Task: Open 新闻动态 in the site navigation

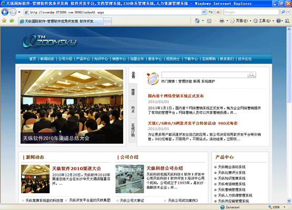Action: coord(47,59)
